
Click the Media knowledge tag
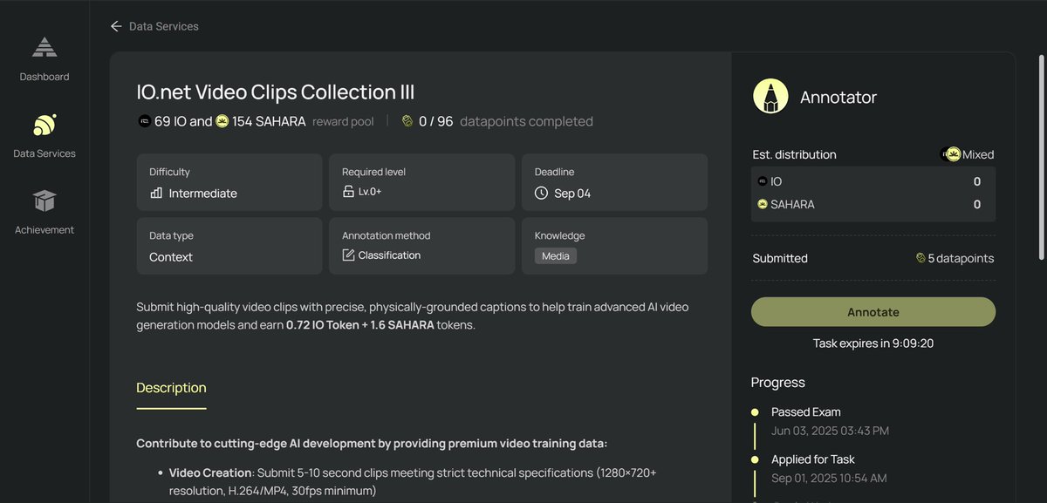[x=556, y=255]
